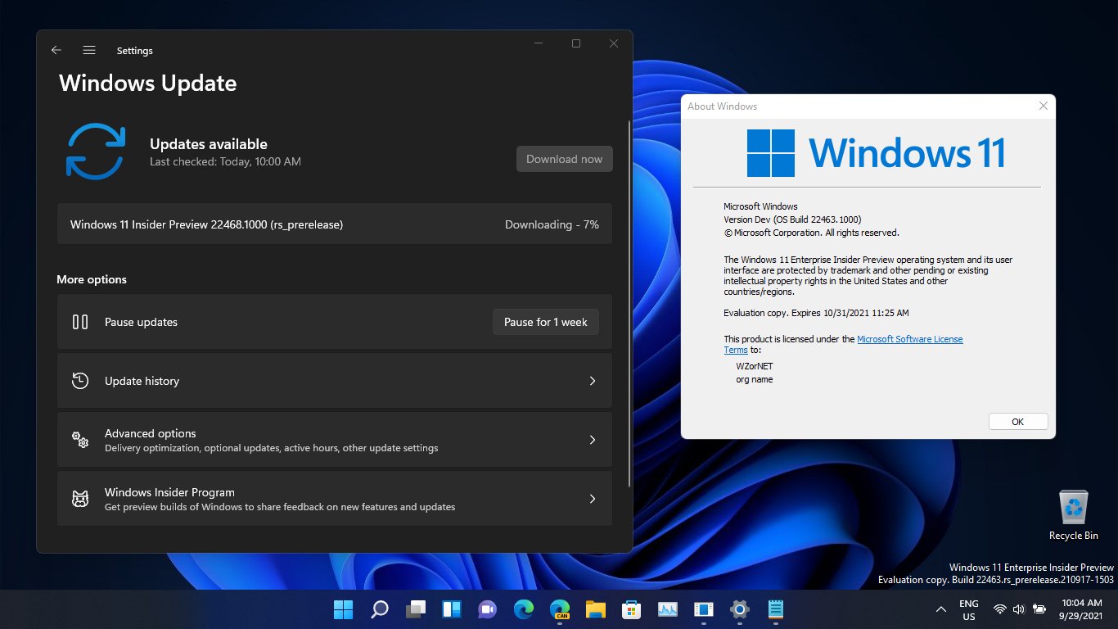Image resolution: width=1118 pixels, height=629 pixels.
Task: Click the More options heading
Action: tap(92, 279)
